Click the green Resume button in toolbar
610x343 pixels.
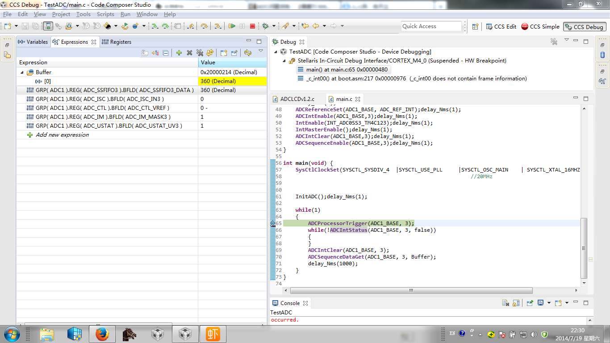(232, 26)
